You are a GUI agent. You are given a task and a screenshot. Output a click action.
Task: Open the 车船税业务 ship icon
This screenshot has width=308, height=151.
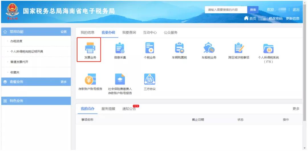[x=209, y=48]
